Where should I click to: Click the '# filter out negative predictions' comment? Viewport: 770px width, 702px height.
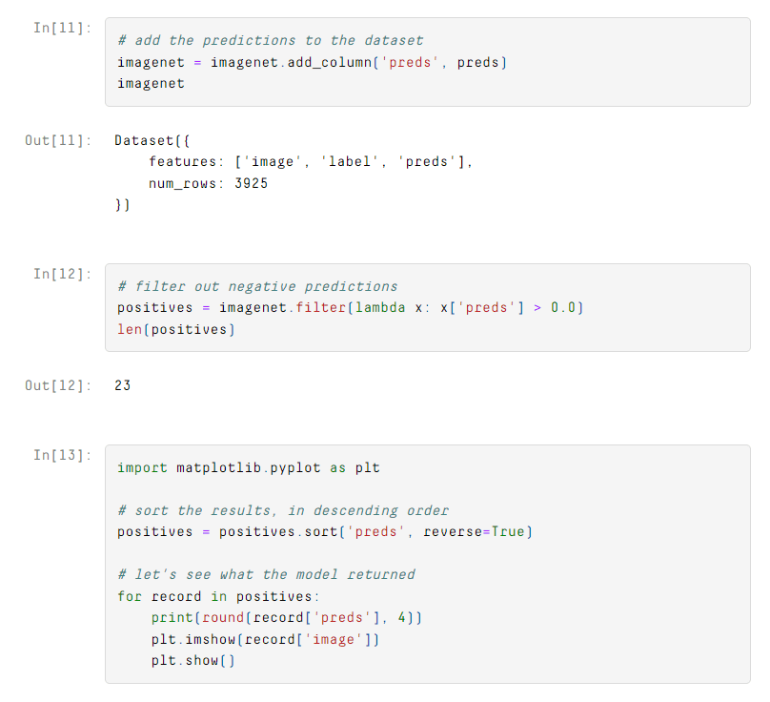(x=257, y=286)
